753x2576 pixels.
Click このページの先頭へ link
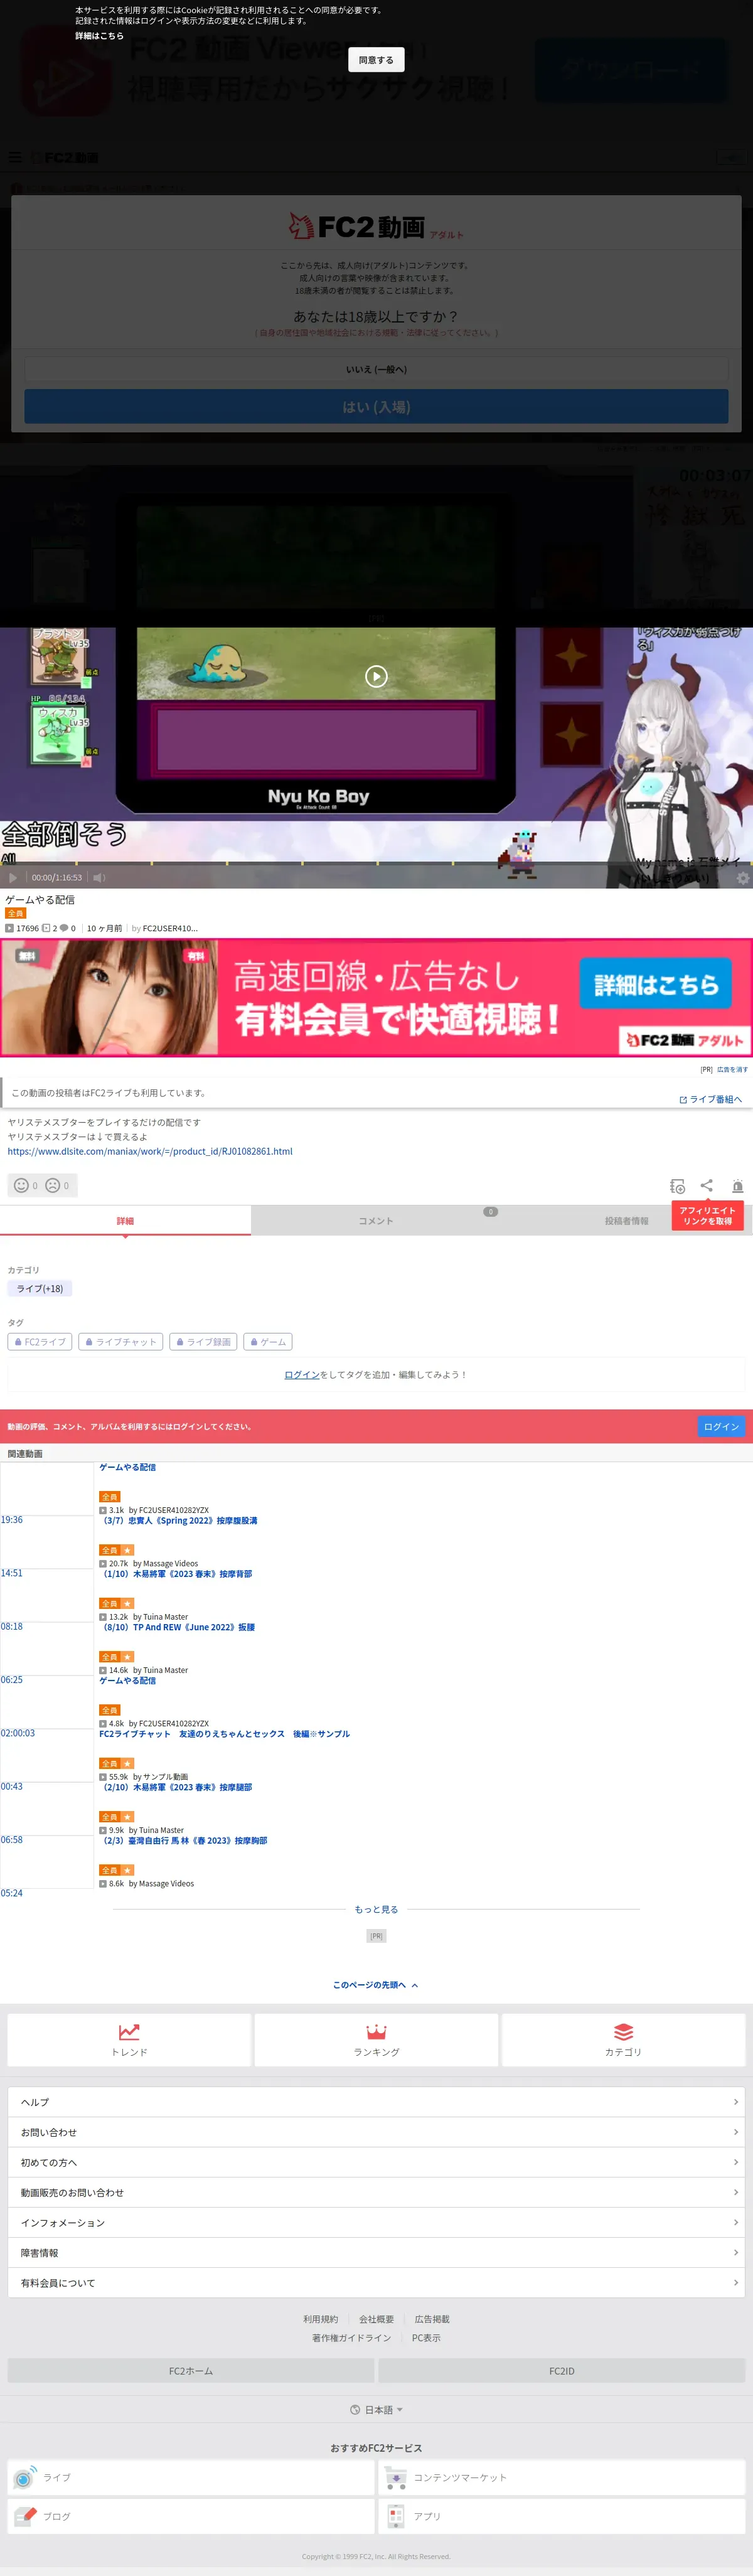[376, 1985]
